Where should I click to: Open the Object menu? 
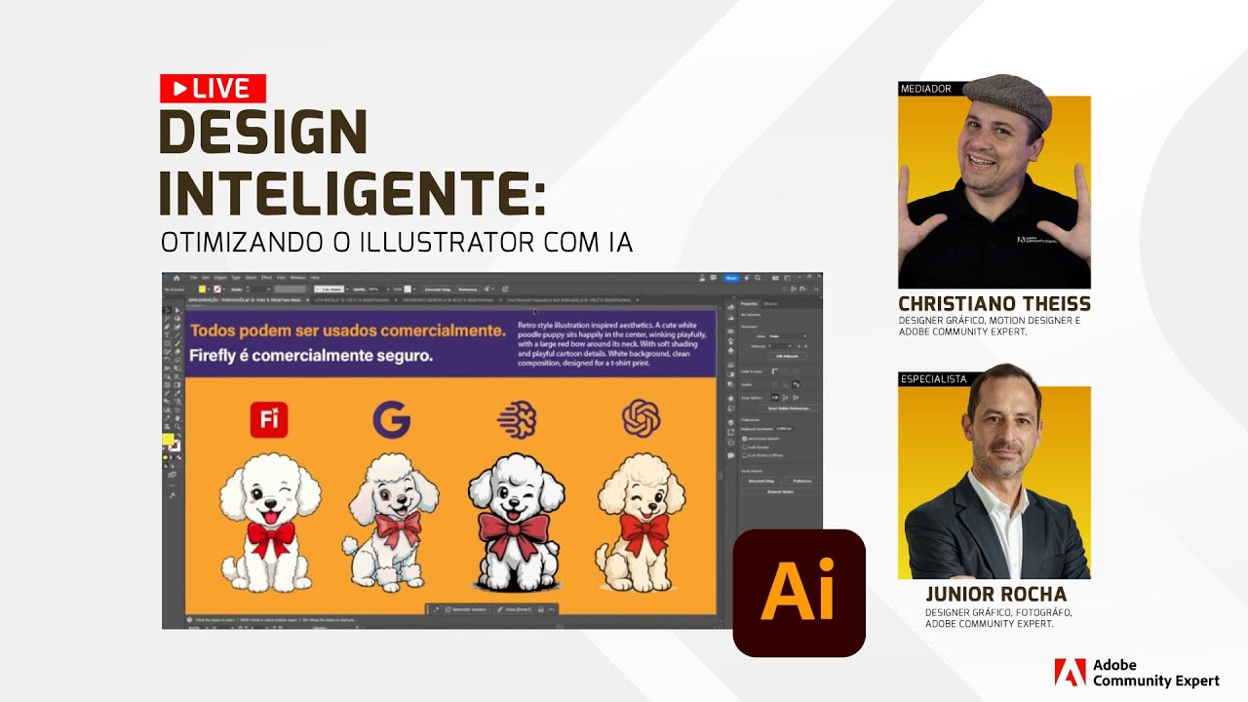[220, 278]
